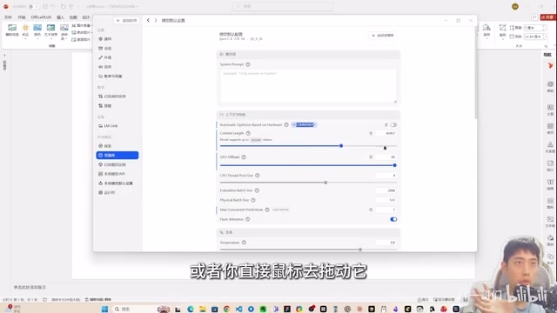Click the Context Length number field
Viewport: 557px width, 313px height.
[386, 133]
